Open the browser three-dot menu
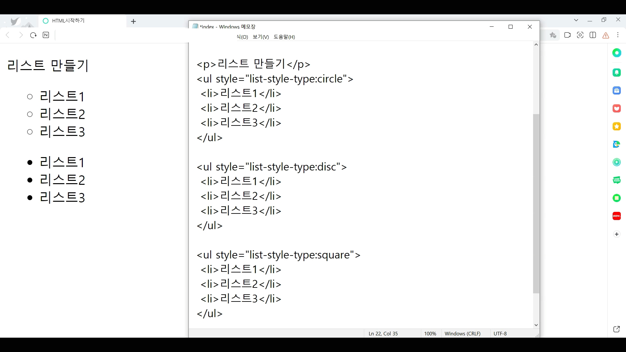 click(x=618, y=35)
